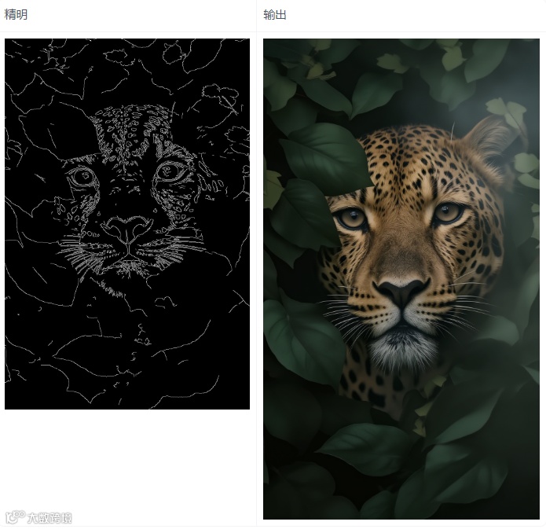The height and width of the screenshot is (529, 546).
Task: Click the 精明 panel label
Action: click(x=16, y=15)
